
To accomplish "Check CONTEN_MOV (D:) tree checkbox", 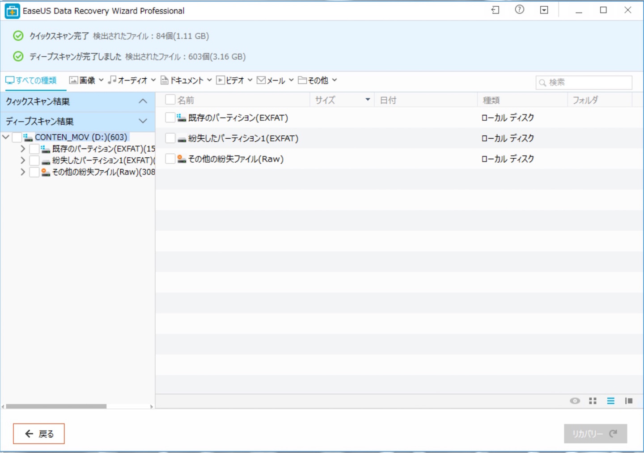I will click(x=17, y=137).
